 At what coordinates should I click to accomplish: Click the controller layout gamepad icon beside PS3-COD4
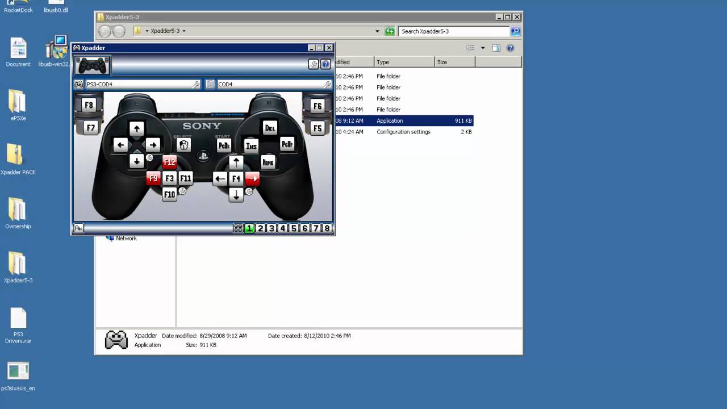pos(79,84)
